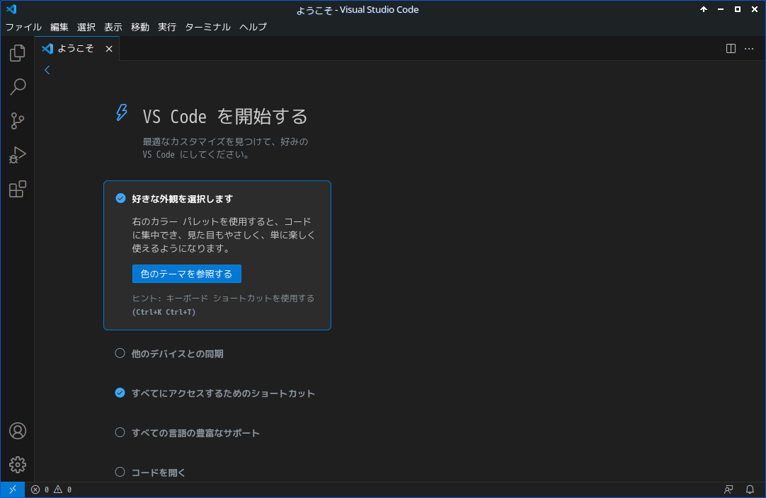The image size is (766, 498).
Task: Toggle the 好きな外観を選択します step checkmark
Action: (x=120, y=198)
